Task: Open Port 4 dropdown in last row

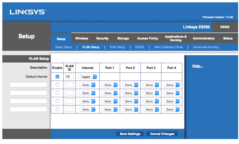Action: (171, 110)
